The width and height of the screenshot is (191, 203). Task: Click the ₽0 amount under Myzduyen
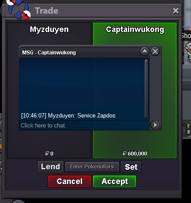[x=49, y=153]
